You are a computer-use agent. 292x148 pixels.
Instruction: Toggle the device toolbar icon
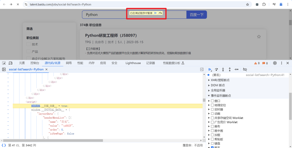[11, 63]
